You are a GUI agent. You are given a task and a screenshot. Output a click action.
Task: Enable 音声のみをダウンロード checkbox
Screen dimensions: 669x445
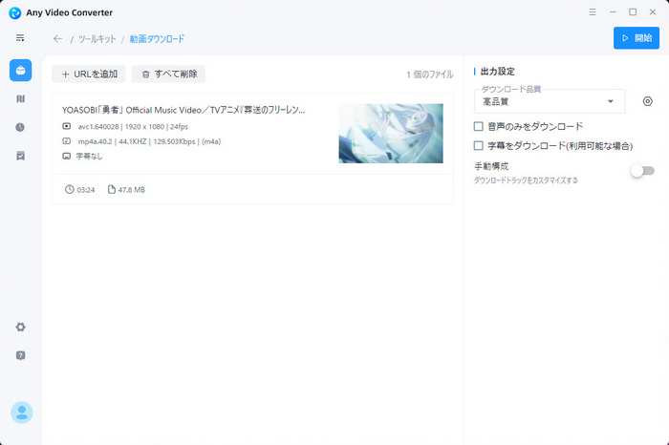tap(479, 127)
